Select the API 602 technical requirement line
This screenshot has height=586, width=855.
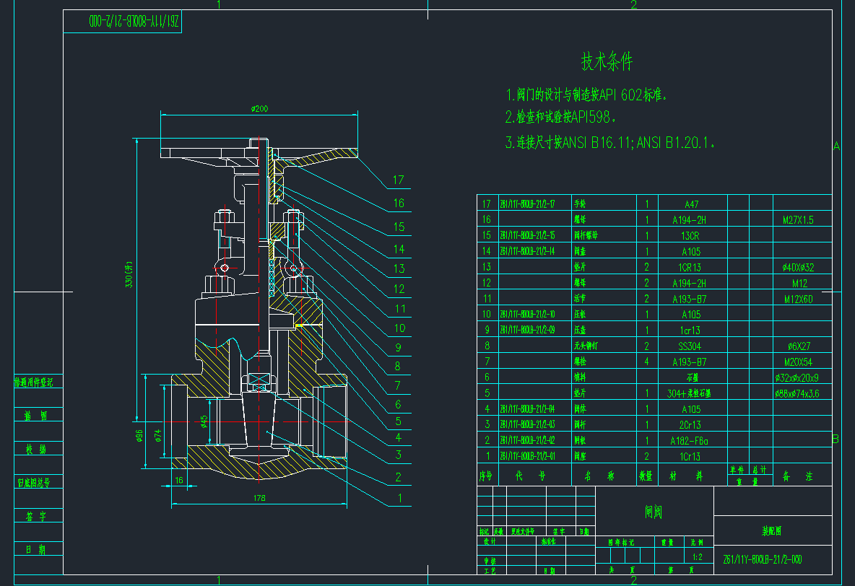pos(588,95)
